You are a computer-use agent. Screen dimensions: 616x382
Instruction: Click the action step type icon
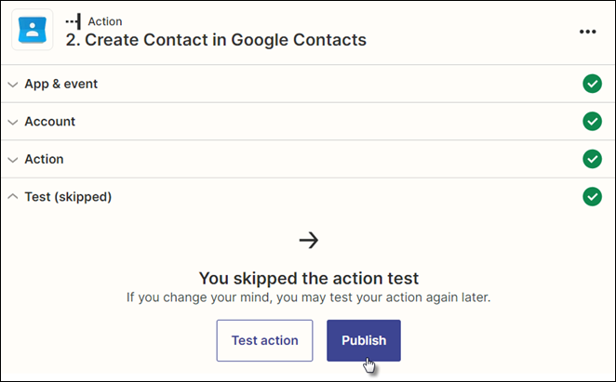[x=74, y=21]
